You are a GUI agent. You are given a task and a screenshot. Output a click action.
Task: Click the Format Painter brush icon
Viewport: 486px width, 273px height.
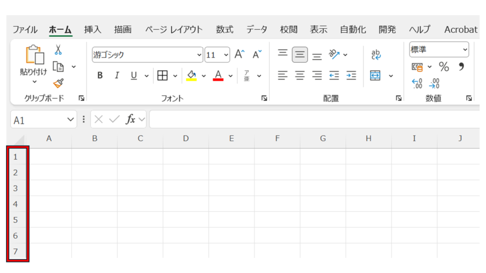click(58, 83)
